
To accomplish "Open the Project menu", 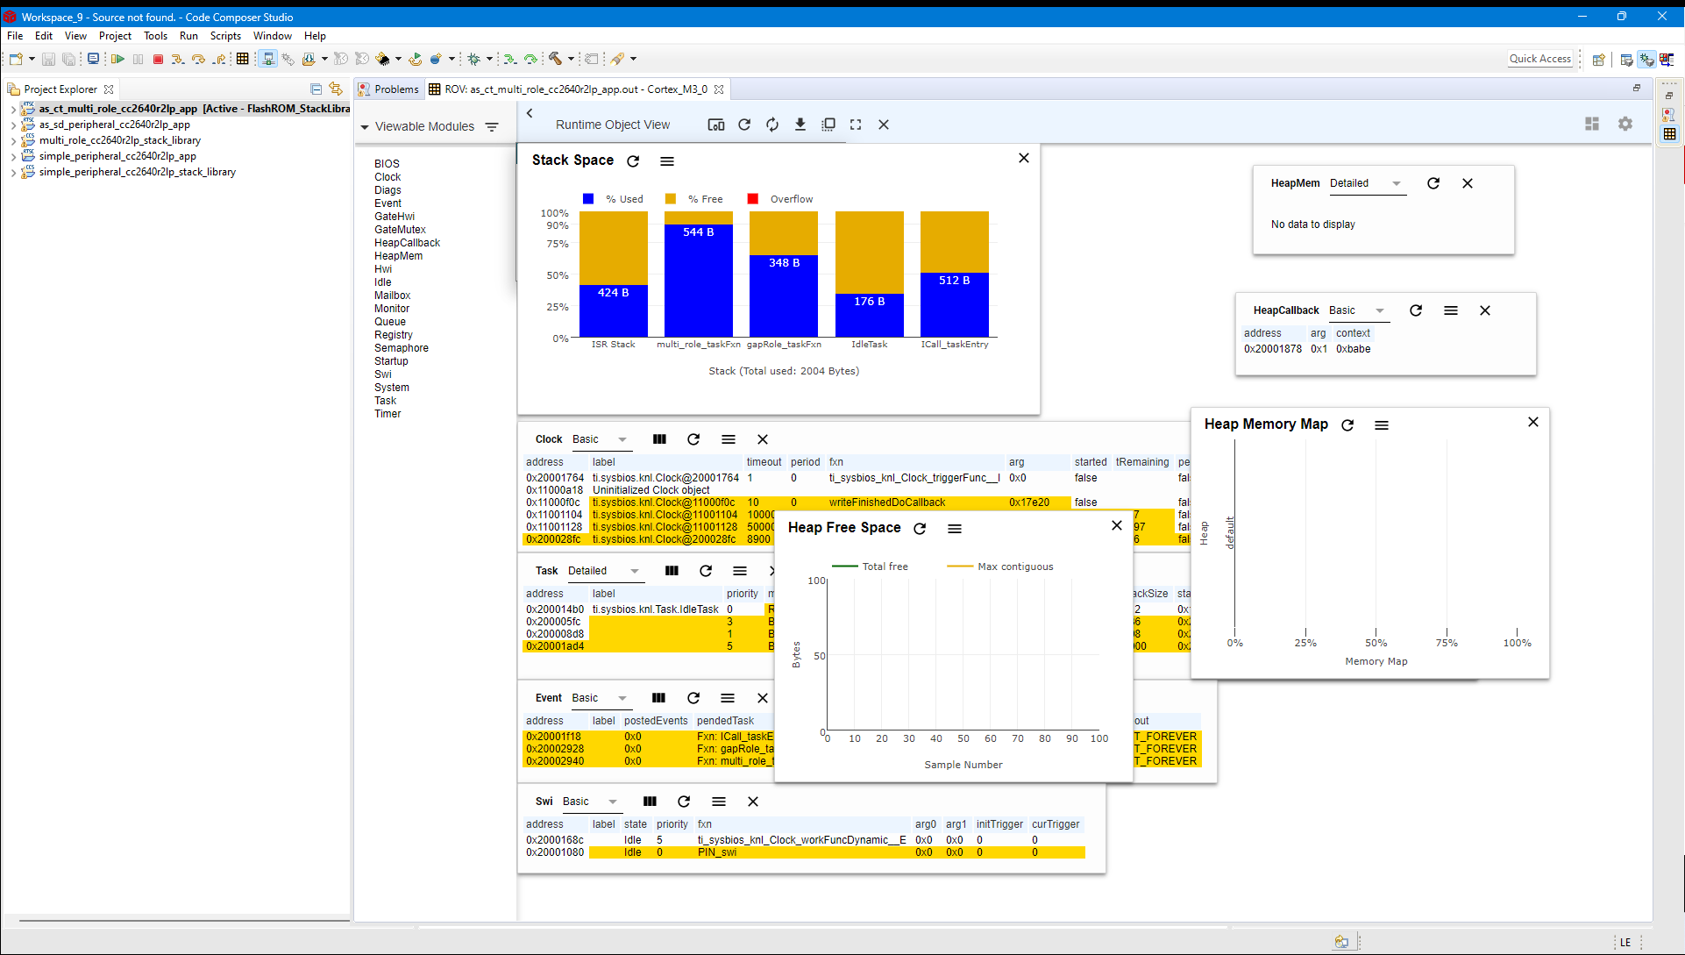I will tap(115, 36).
